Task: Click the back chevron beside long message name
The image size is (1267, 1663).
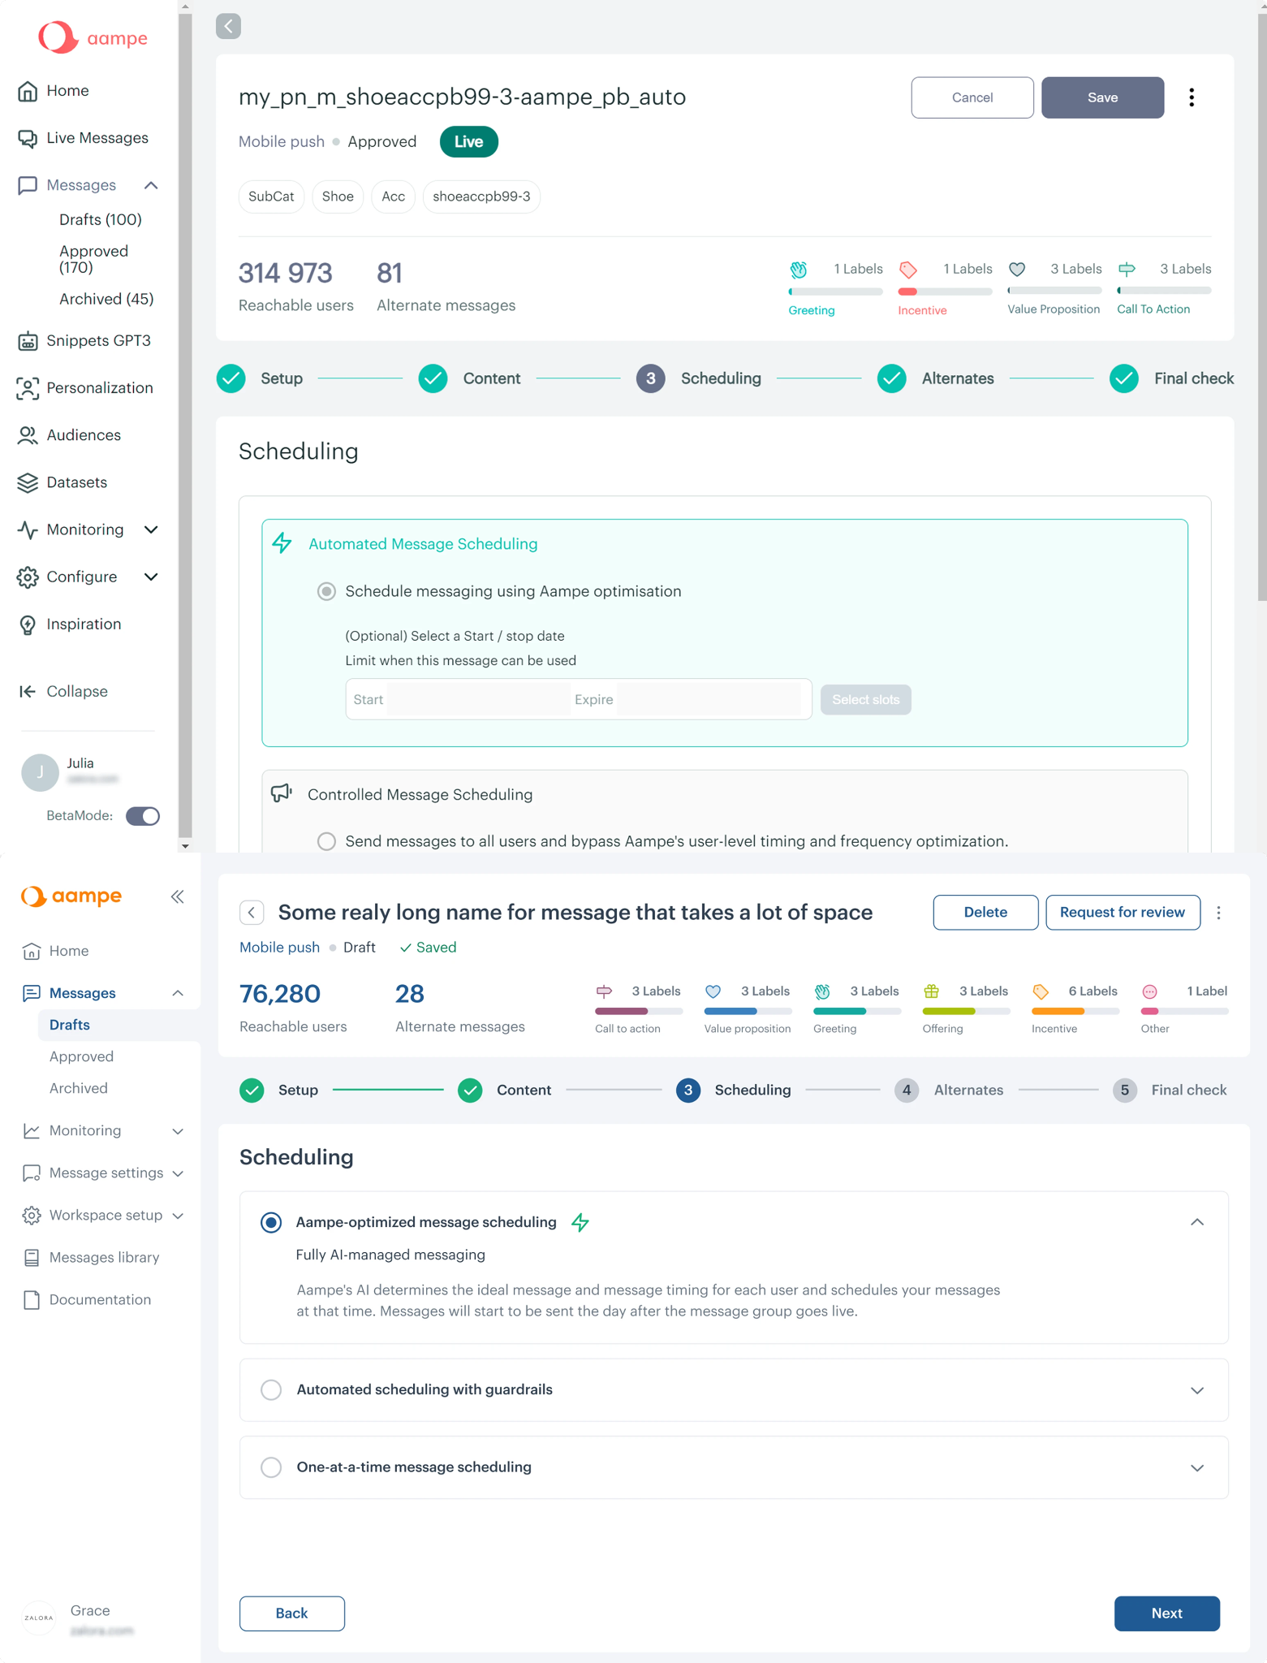Action: tap(252, 913)
